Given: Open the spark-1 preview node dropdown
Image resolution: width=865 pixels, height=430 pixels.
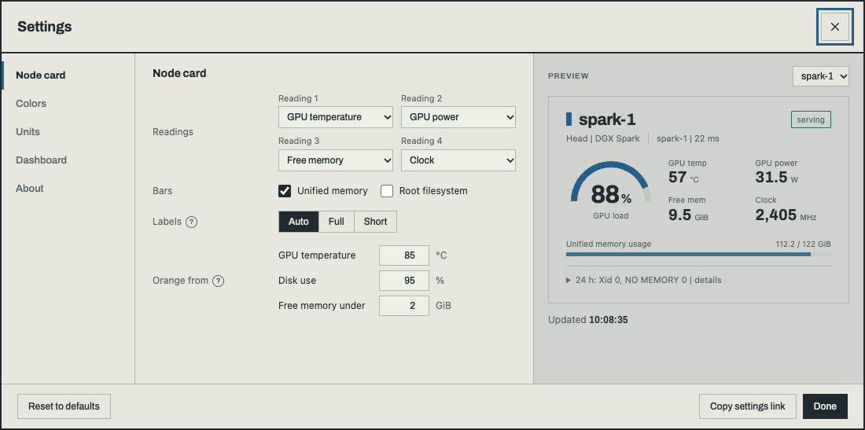Looking at the screenshot, I should tap(821, 76).
